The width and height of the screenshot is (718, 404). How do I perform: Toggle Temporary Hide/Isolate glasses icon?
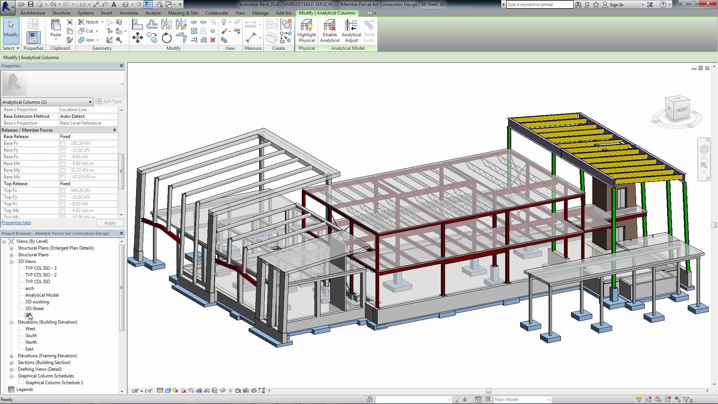(x=223, y=391)
